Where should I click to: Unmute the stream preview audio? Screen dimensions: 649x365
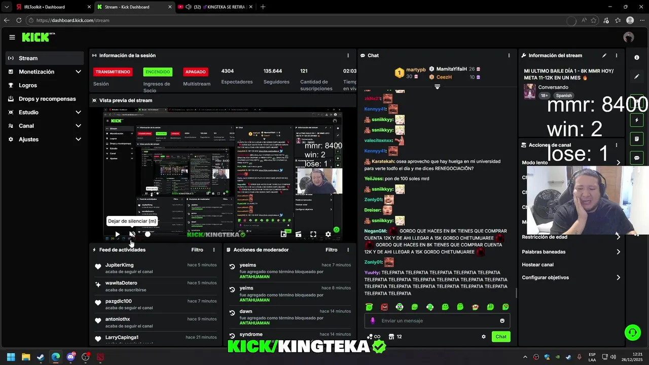132,234
